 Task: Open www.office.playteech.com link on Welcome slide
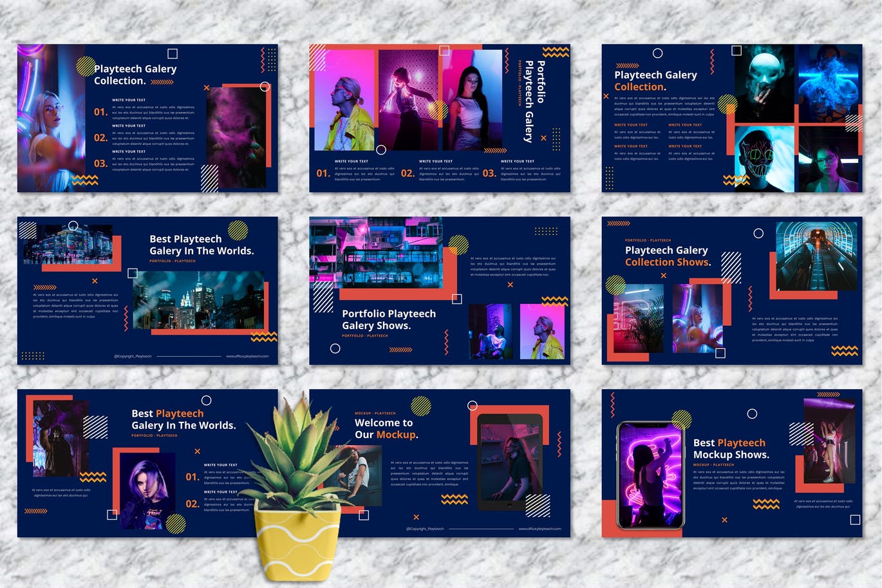coord(540,529)
